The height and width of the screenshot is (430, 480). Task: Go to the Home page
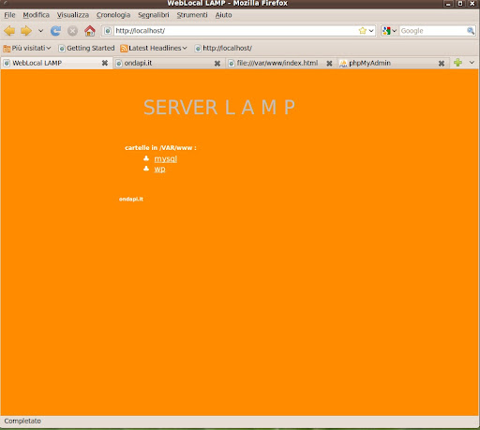[90, 31]
